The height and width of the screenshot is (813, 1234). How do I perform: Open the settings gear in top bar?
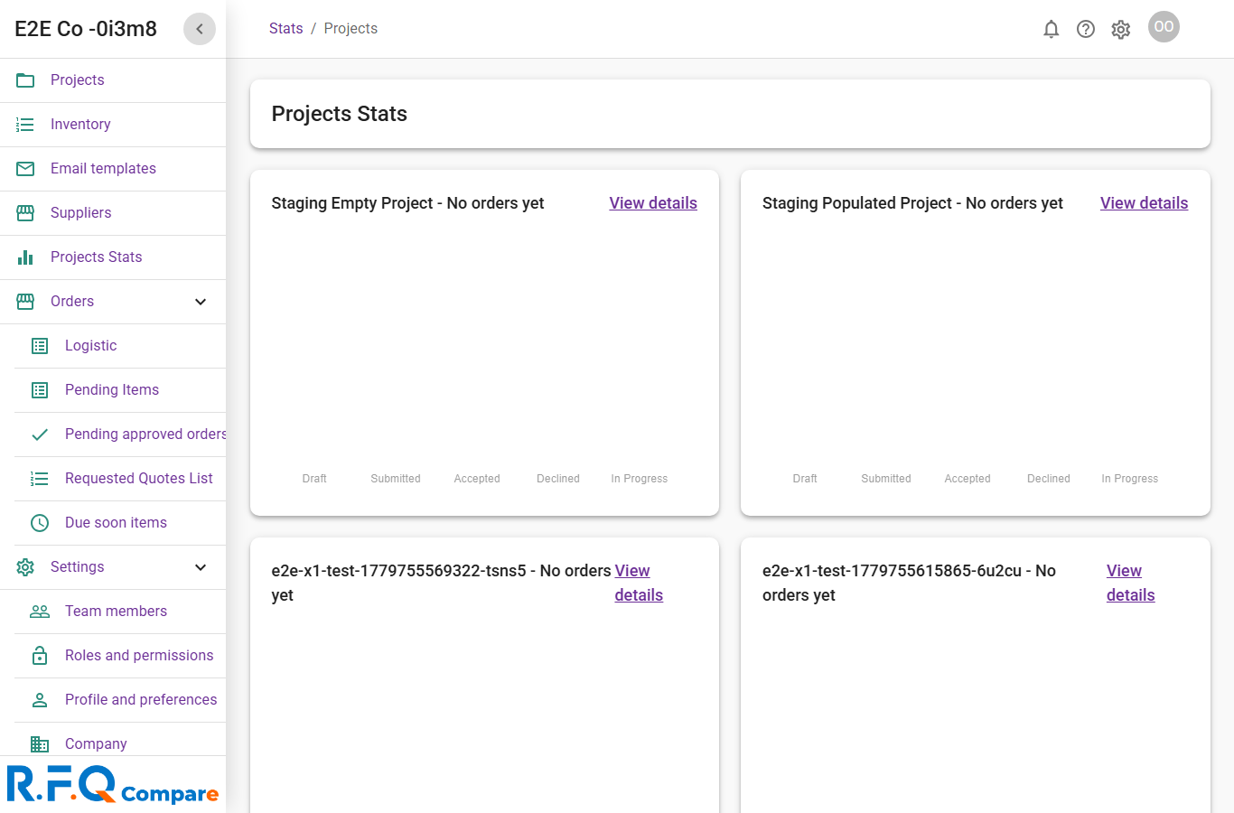tap(1121, 29)
